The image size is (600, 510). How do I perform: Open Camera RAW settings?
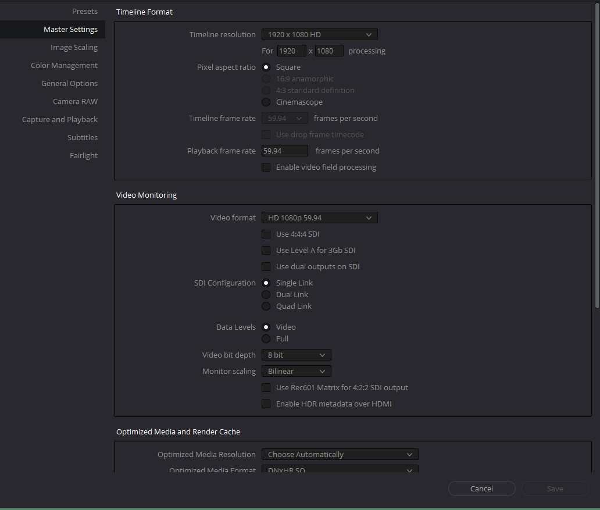tap(75, 101)
